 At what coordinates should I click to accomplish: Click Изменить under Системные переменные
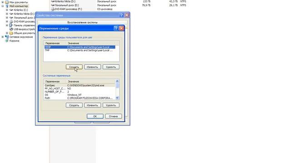pyautogui.click(x=92, y=105)
